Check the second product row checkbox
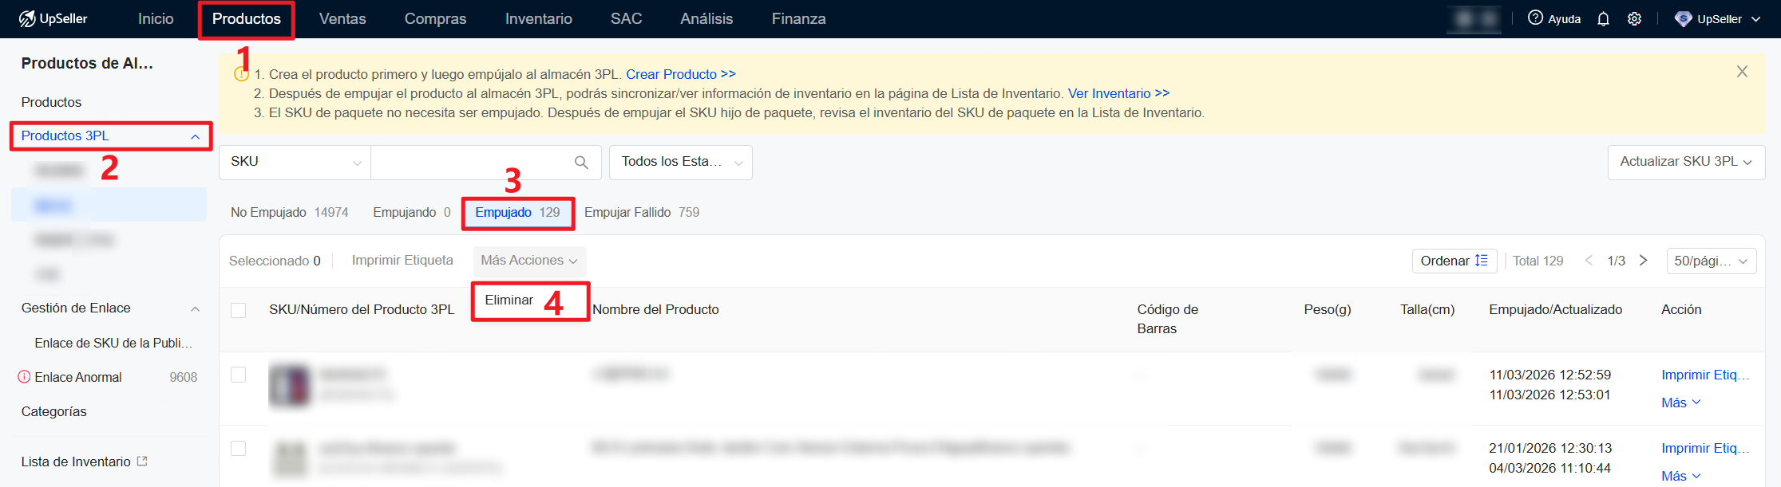The width and height of the screenshot is (1781, 487). click(x=238, y=448)
